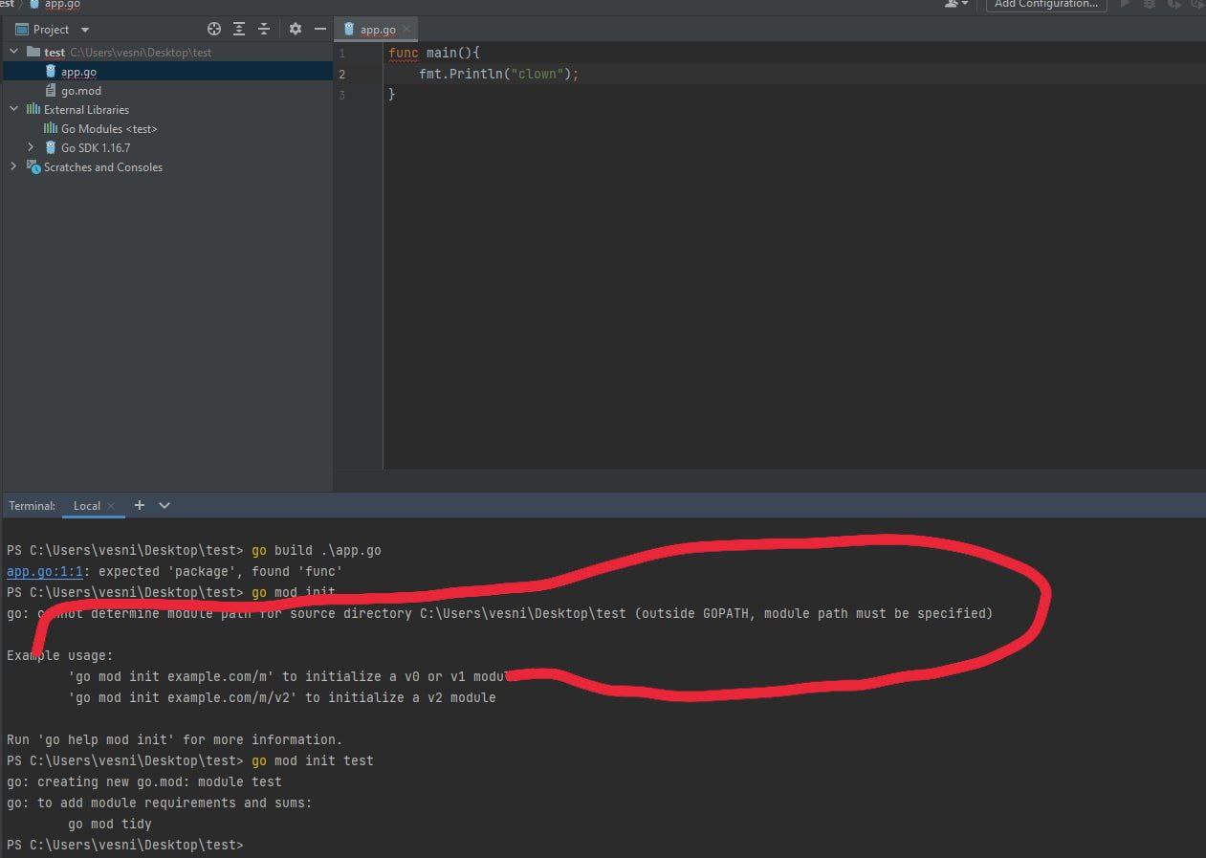Click the go.mod file icon
Image resolution: width=1206 pixels, height=858 pixels.
[51, 91]
